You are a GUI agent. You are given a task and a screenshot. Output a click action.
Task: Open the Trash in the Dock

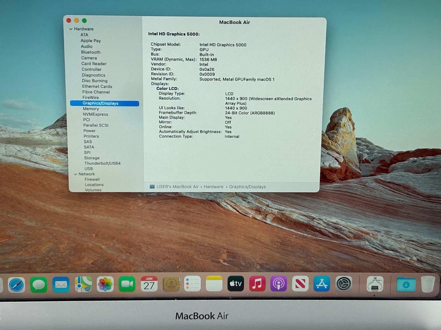(x=428, y=284)
